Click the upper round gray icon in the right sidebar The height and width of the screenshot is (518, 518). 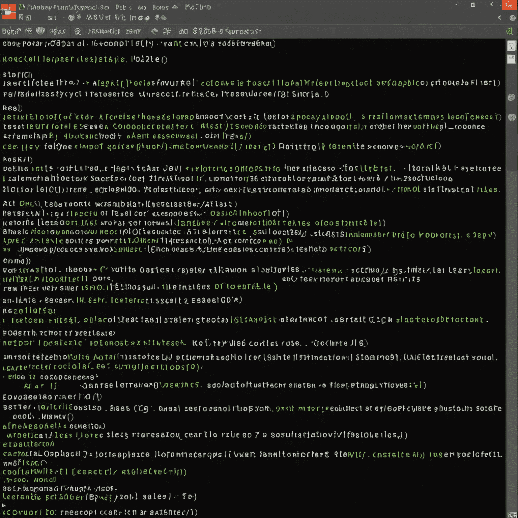512,97
